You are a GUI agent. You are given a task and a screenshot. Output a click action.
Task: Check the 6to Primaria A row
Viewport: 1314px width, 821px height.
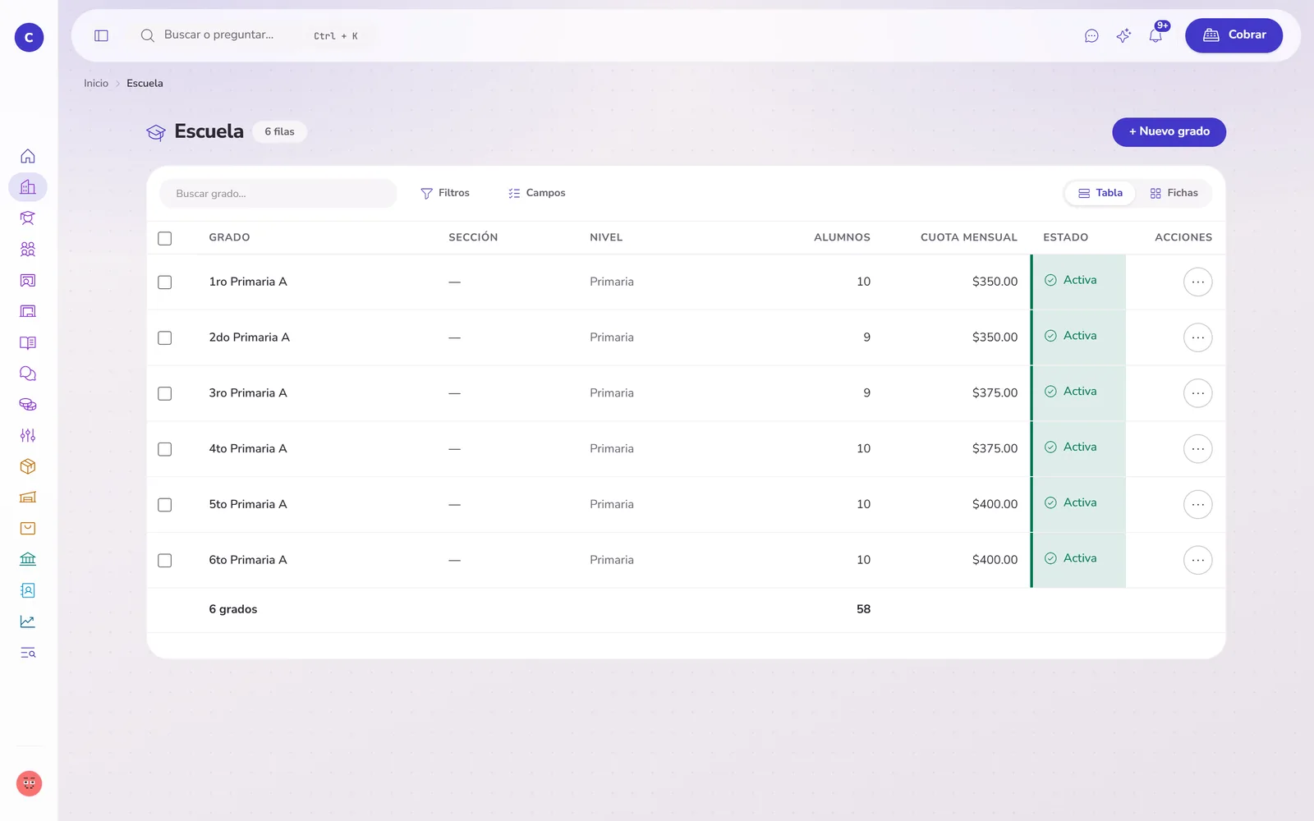click(165, 561)
